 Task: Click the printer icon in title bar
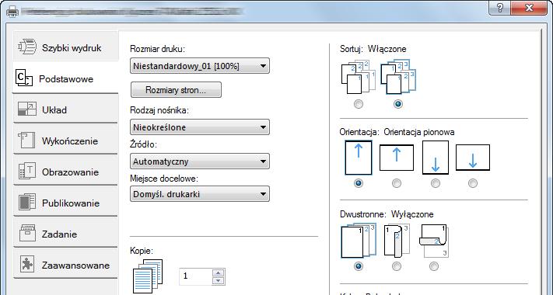[x=13, y=12]
